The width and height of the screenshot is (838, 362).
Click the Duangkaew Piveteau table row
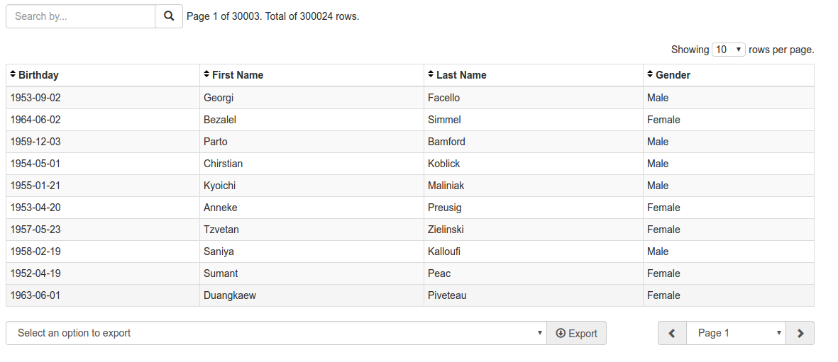(x=410, y=295)
